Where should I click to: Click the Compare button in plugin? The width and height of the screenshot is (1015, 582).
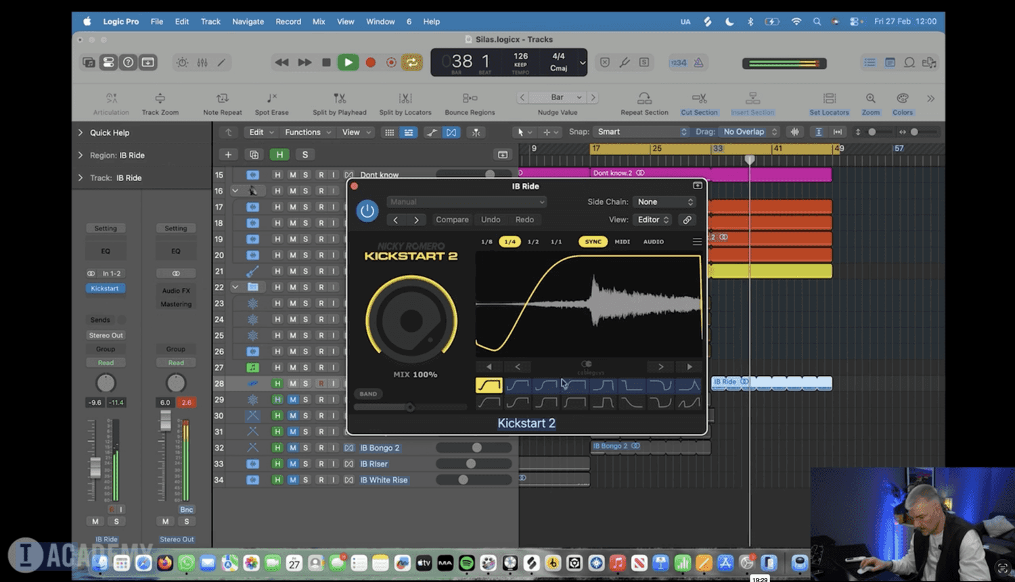[x=452, y=220]
